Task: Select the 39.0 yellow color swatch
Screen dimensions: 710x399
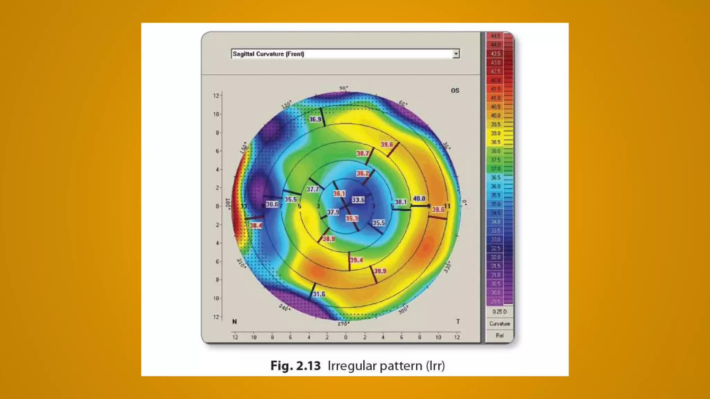Action: coord(496,133)
